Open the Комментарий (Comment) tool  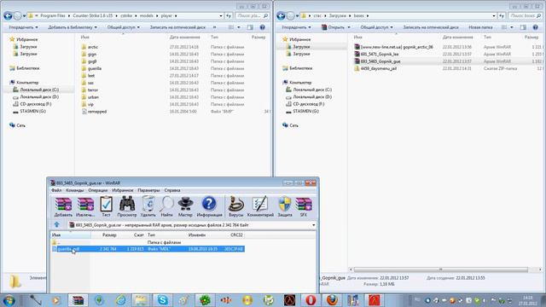coord(260,206)
